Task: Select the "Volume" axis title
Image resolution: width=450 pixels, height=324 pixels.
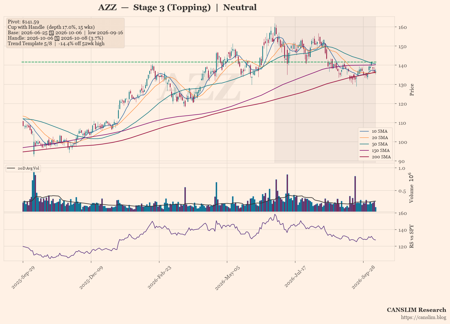Action: point(412,188)
